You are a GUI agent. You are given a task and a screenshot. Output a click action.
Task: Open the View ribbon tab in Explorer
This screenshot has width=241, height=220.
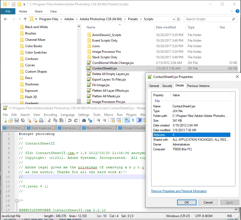(53, 11)
